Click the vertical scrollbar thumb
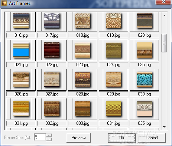Image resolution: width=172 pixels, height=146 pixels. [x=164, y=43]
